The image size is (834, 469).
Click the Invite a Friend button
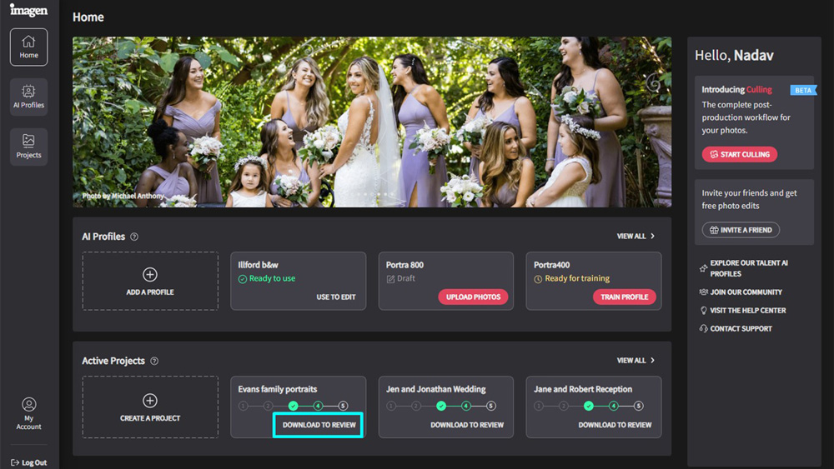tap(741, 230)
